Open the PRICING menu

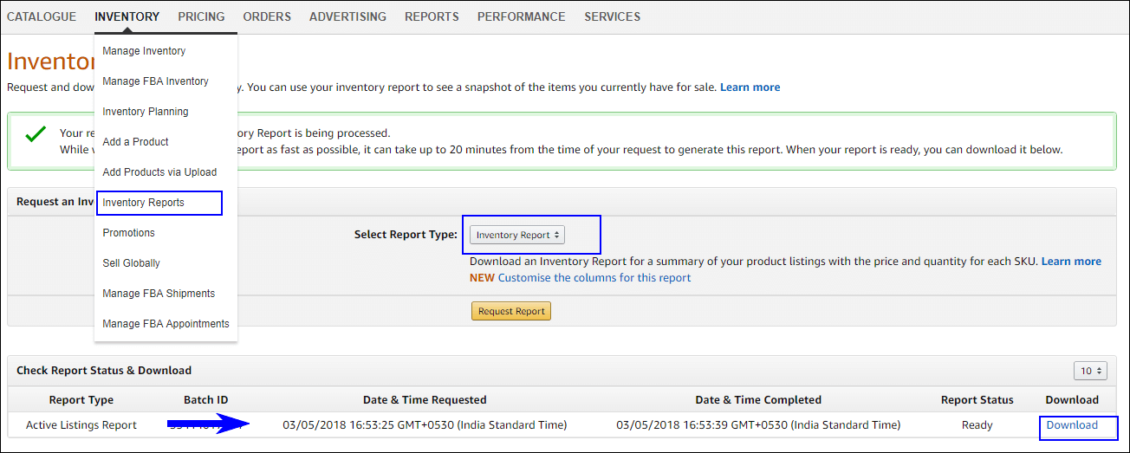(x=201, y=16)
